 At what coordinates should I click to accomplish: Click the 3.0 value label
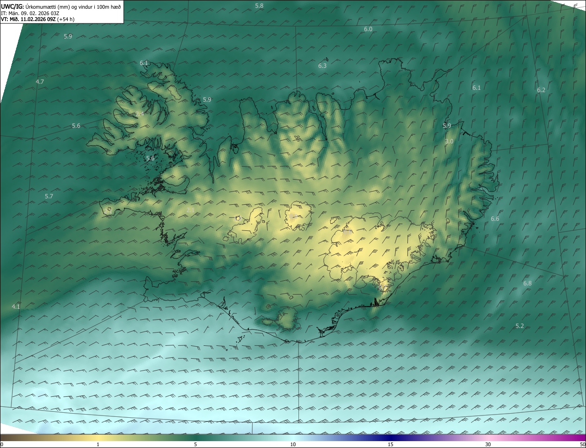pyautogui.click(x=449, y=142)
